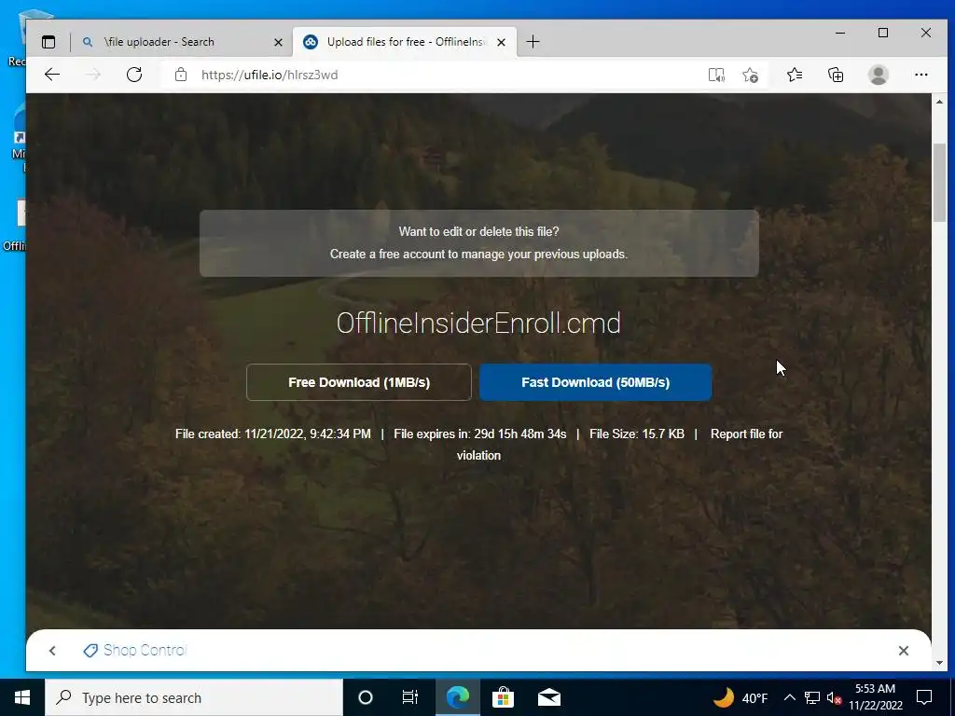
Task: Click 'File expires in' countdown text
Action: coord(480,434)
